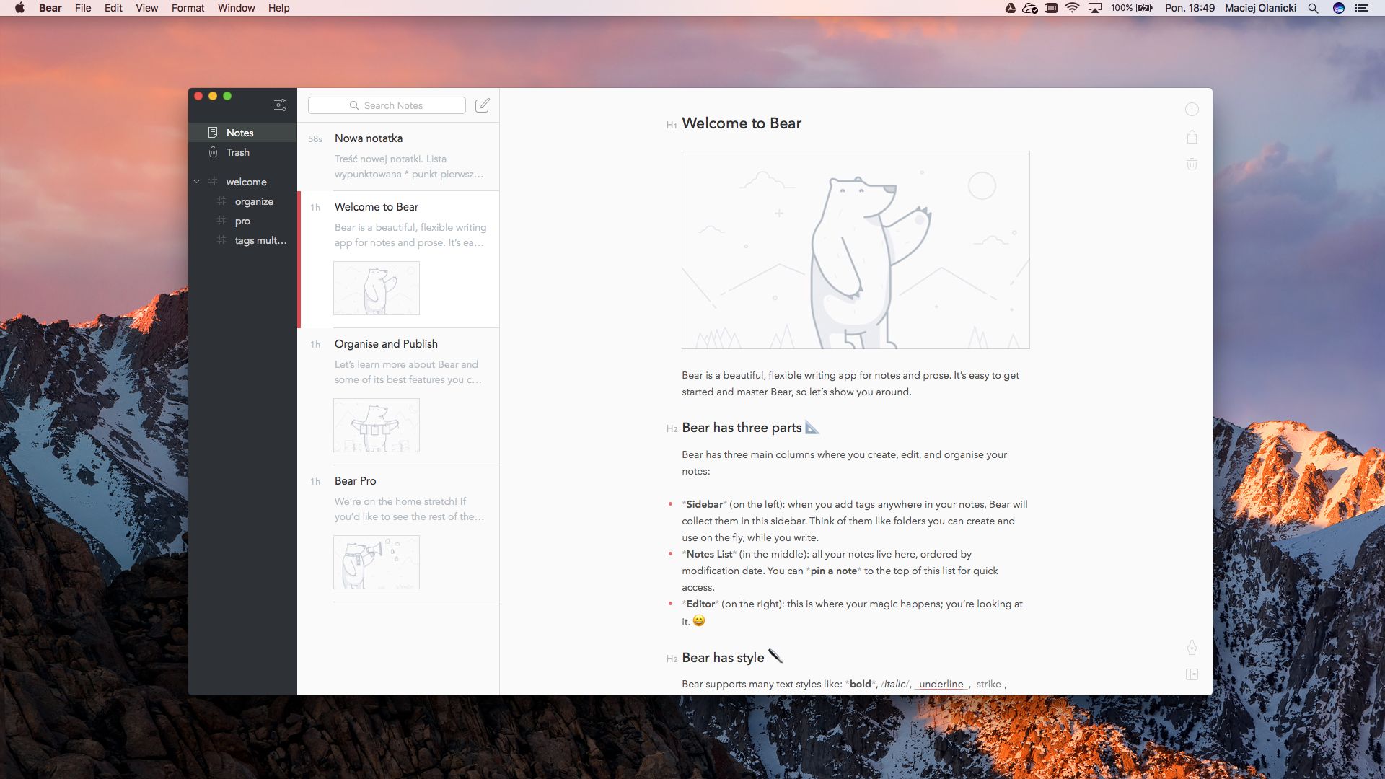Select the Trash item in sidebar

point(237,152)
